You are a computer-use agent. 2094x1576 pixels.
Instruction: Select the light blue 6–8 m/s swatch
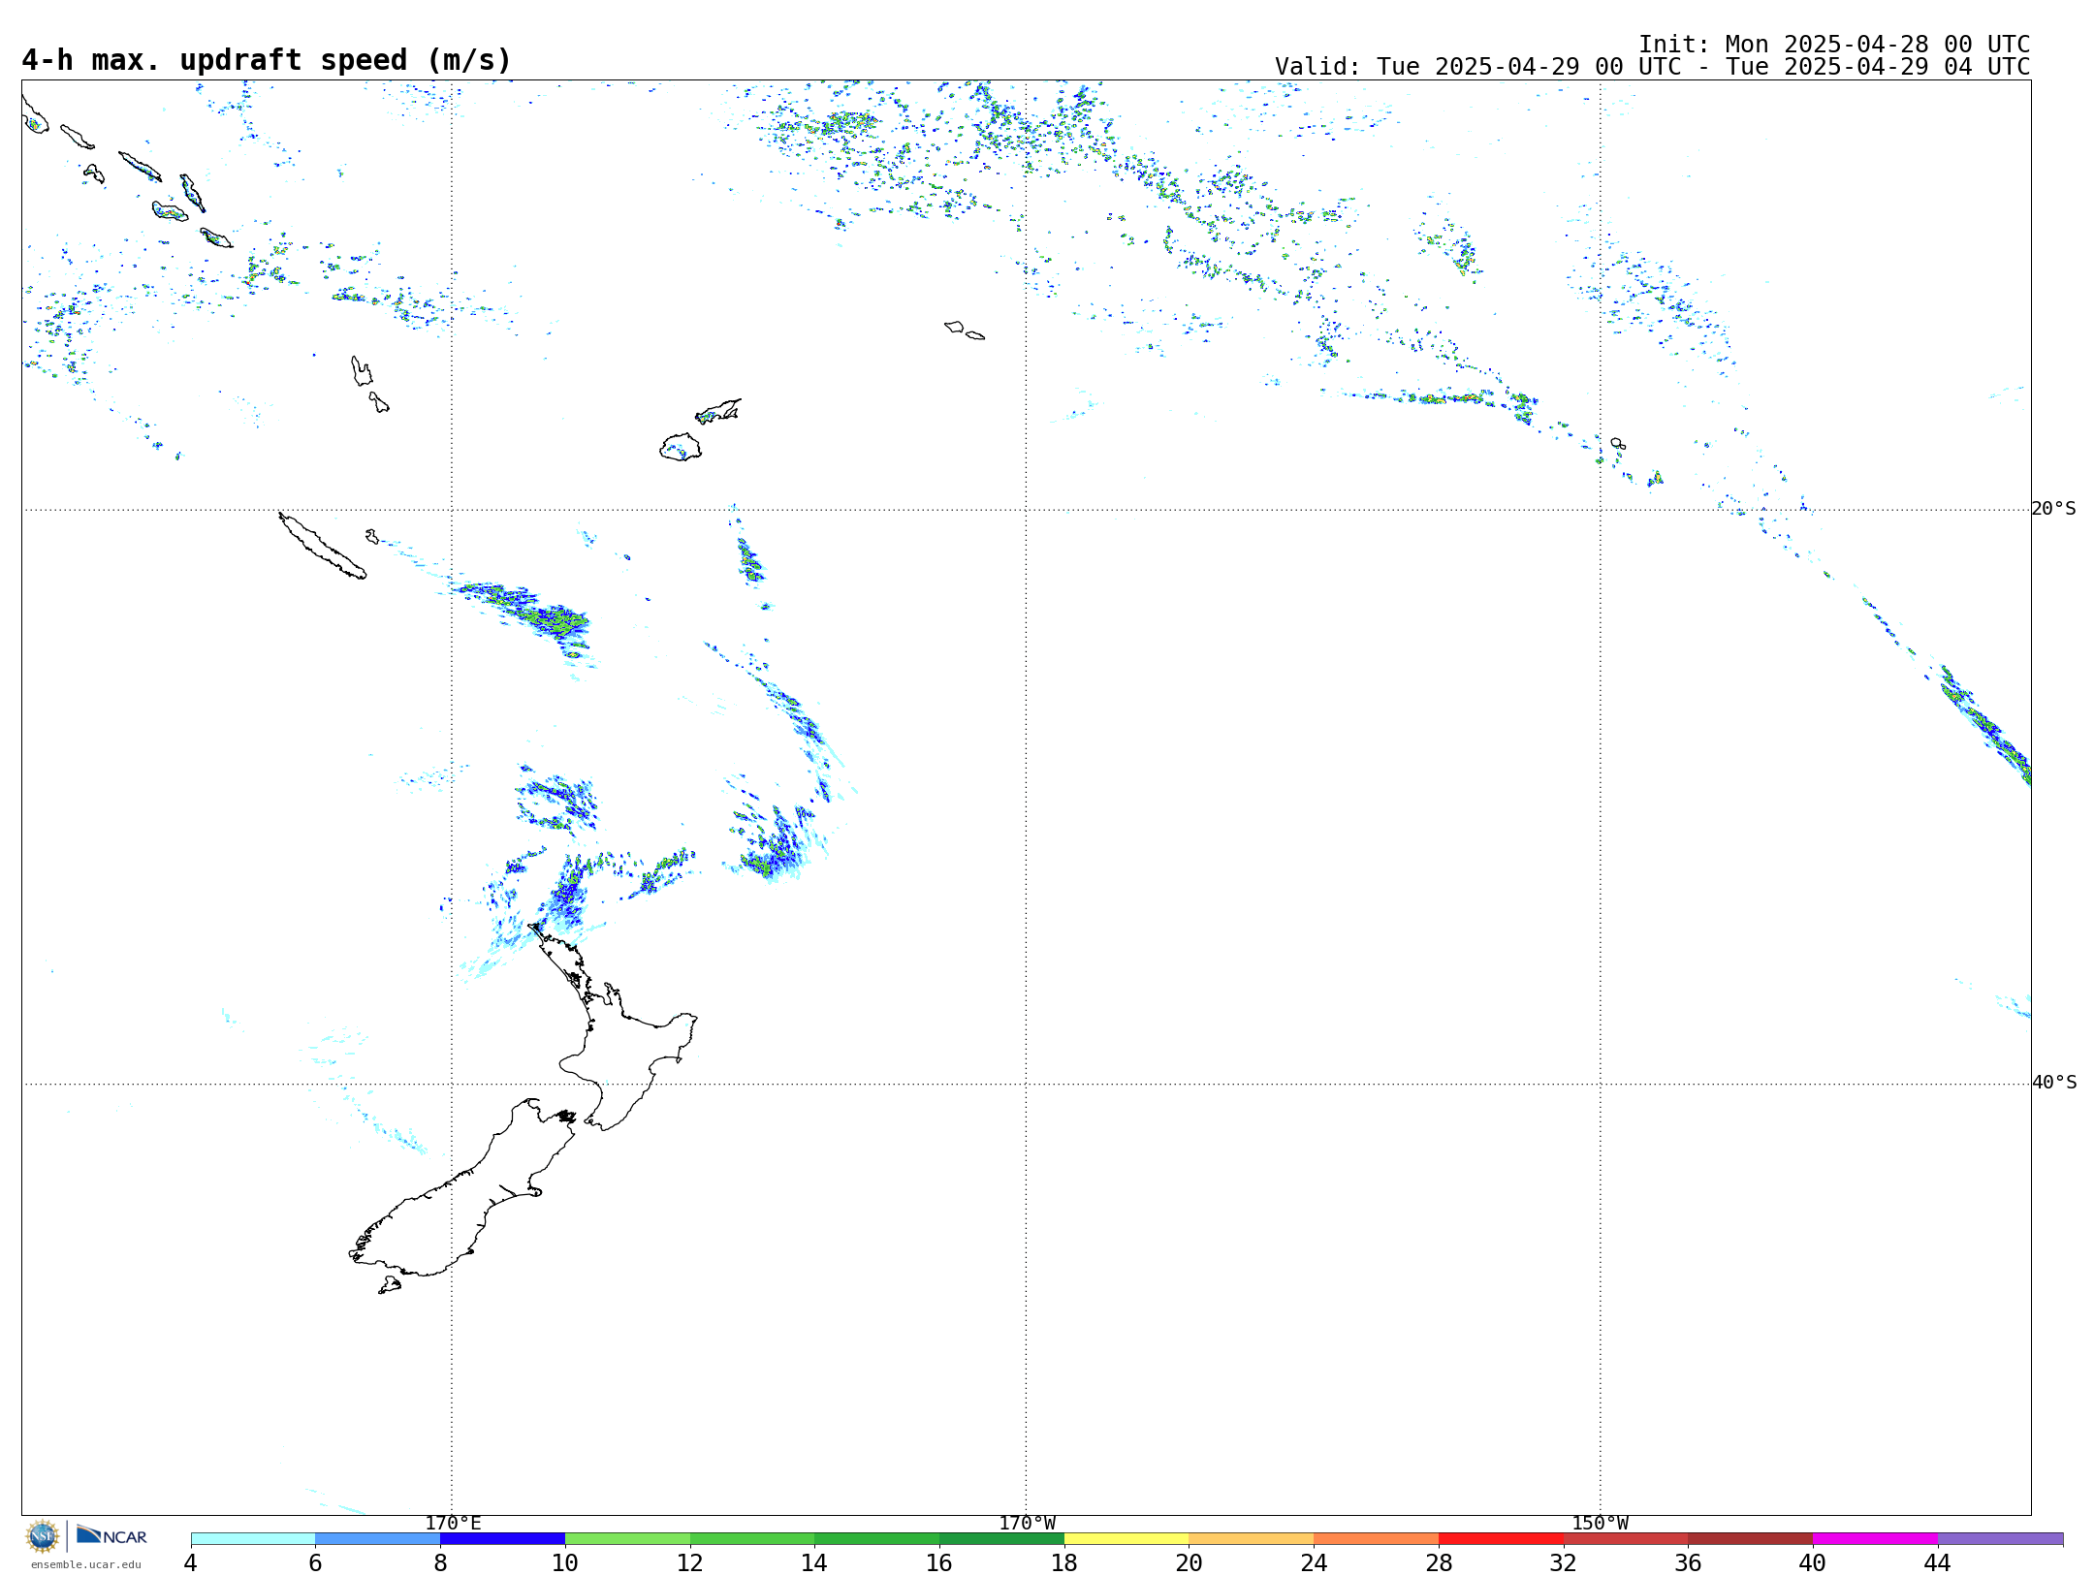pyautogui.click(x=378, y=1539)
